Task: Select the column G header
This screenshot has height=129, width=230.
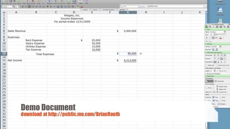Action: click(x=128, y=13)
